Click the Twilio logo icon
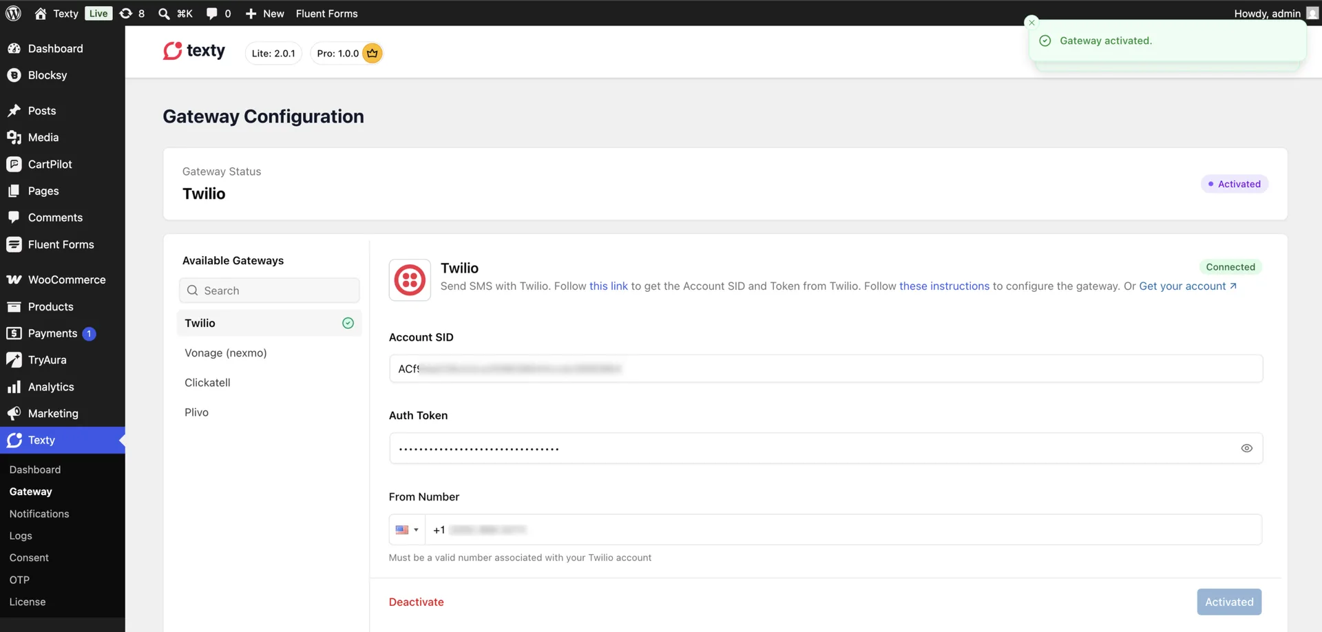 [410, 280]
